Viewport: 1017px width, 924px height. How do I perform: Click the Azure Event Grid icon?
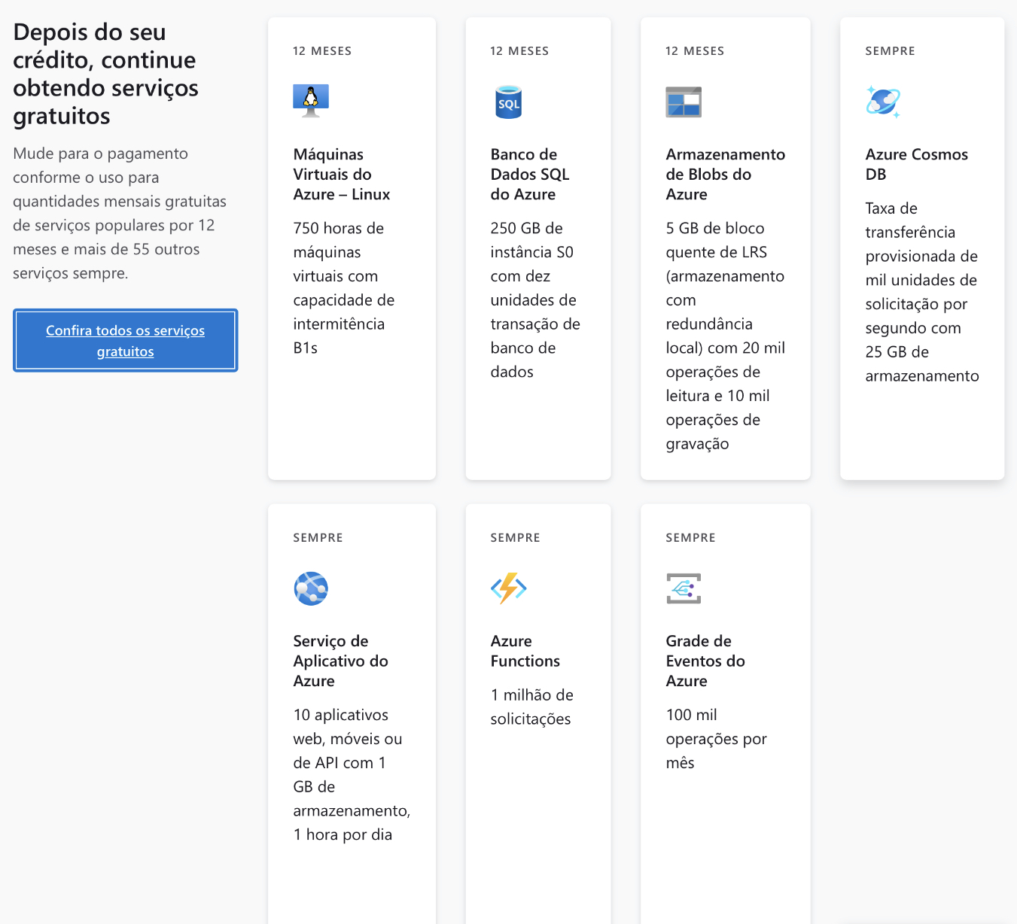[x=684, y=588]
